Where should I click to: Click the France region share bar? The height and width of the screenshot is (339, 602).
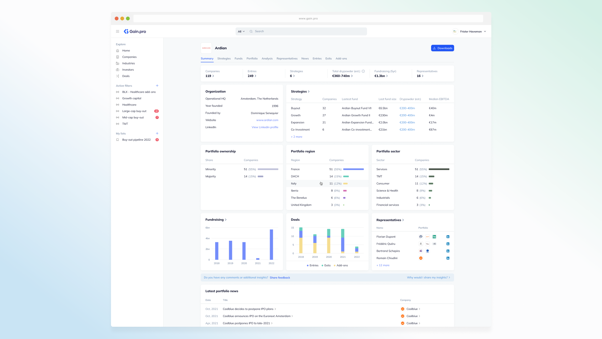[354, 169]
